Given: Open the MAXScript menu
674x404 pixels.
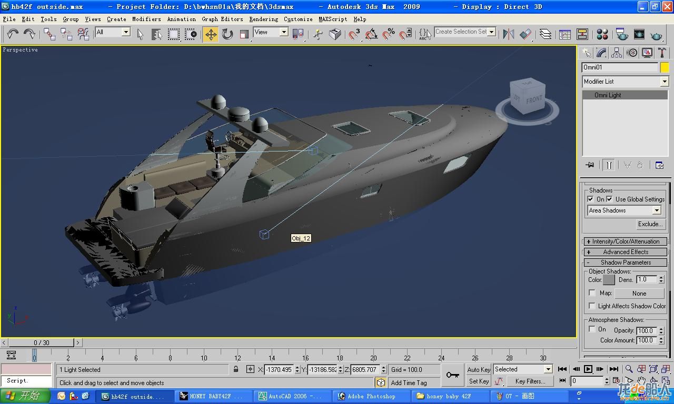Looking at the screenshot, I should coord(333,19).
